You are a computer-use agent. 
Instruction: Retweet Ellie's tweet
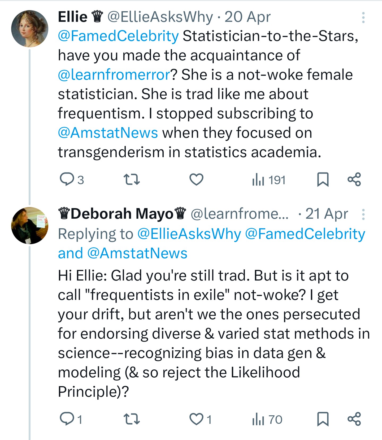coord(132,179)
